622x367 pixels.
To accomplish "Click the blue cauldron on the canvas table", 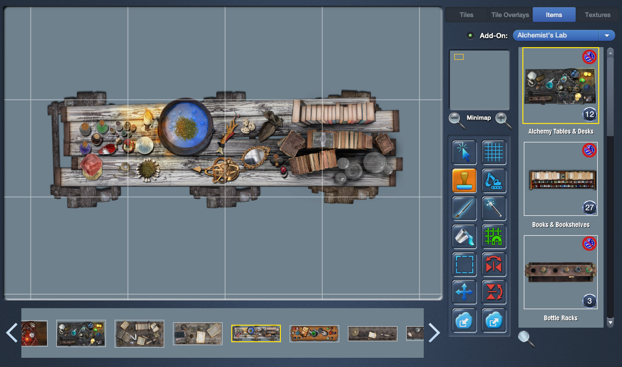I will (x=186, y=126).
